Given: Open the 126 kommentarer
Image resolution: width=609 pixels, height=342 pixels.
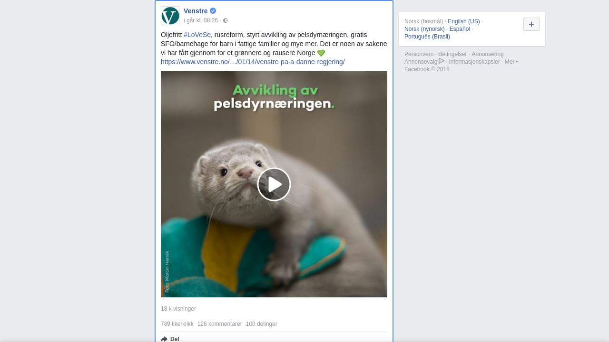Looking at the screenshot, I should [x=220, y=324].
